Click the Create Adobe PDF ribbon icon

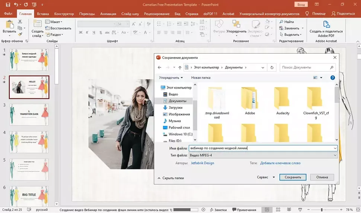point(326,25)
